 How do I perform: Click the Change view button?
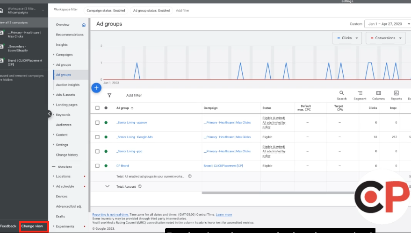[x=32, y=226]
